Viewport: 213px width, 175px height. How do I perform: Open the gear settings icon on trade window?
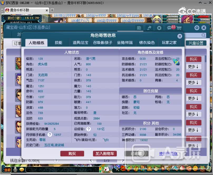197,27
